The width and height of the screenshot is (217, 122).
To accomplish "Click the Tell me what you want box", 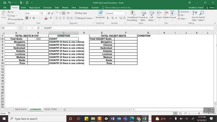I will point(117,7).
